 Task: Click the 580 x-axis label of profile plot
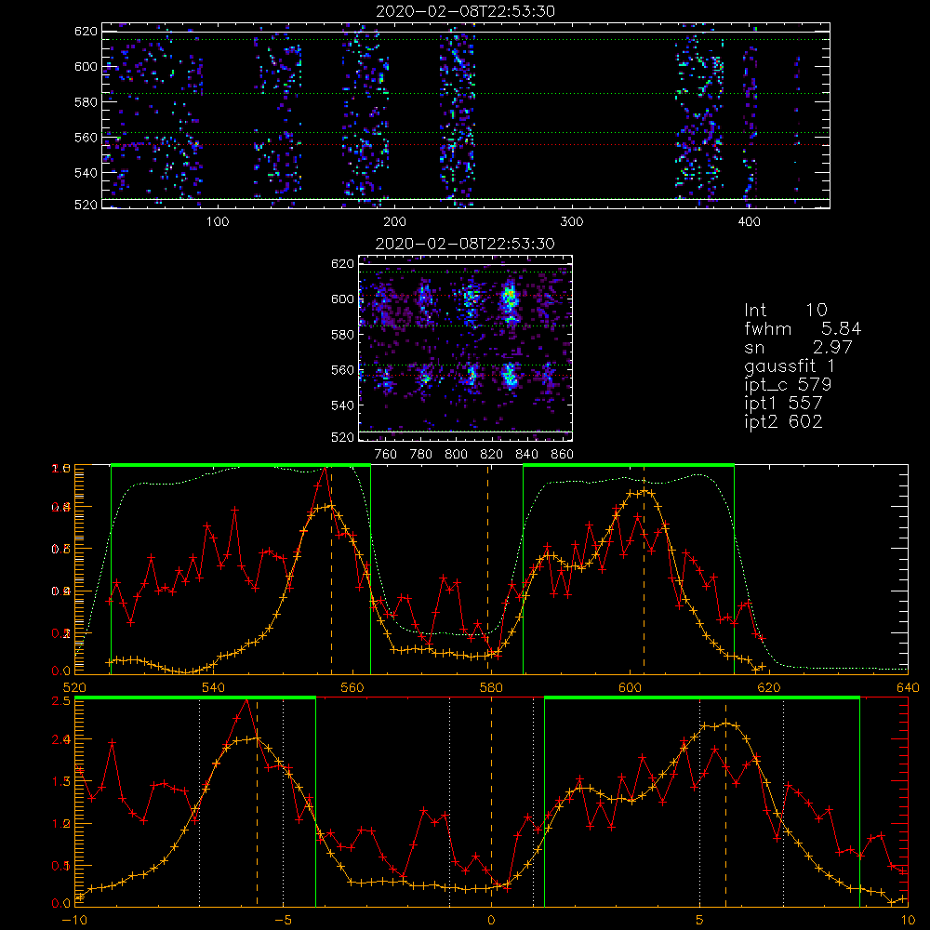[491, 687]
